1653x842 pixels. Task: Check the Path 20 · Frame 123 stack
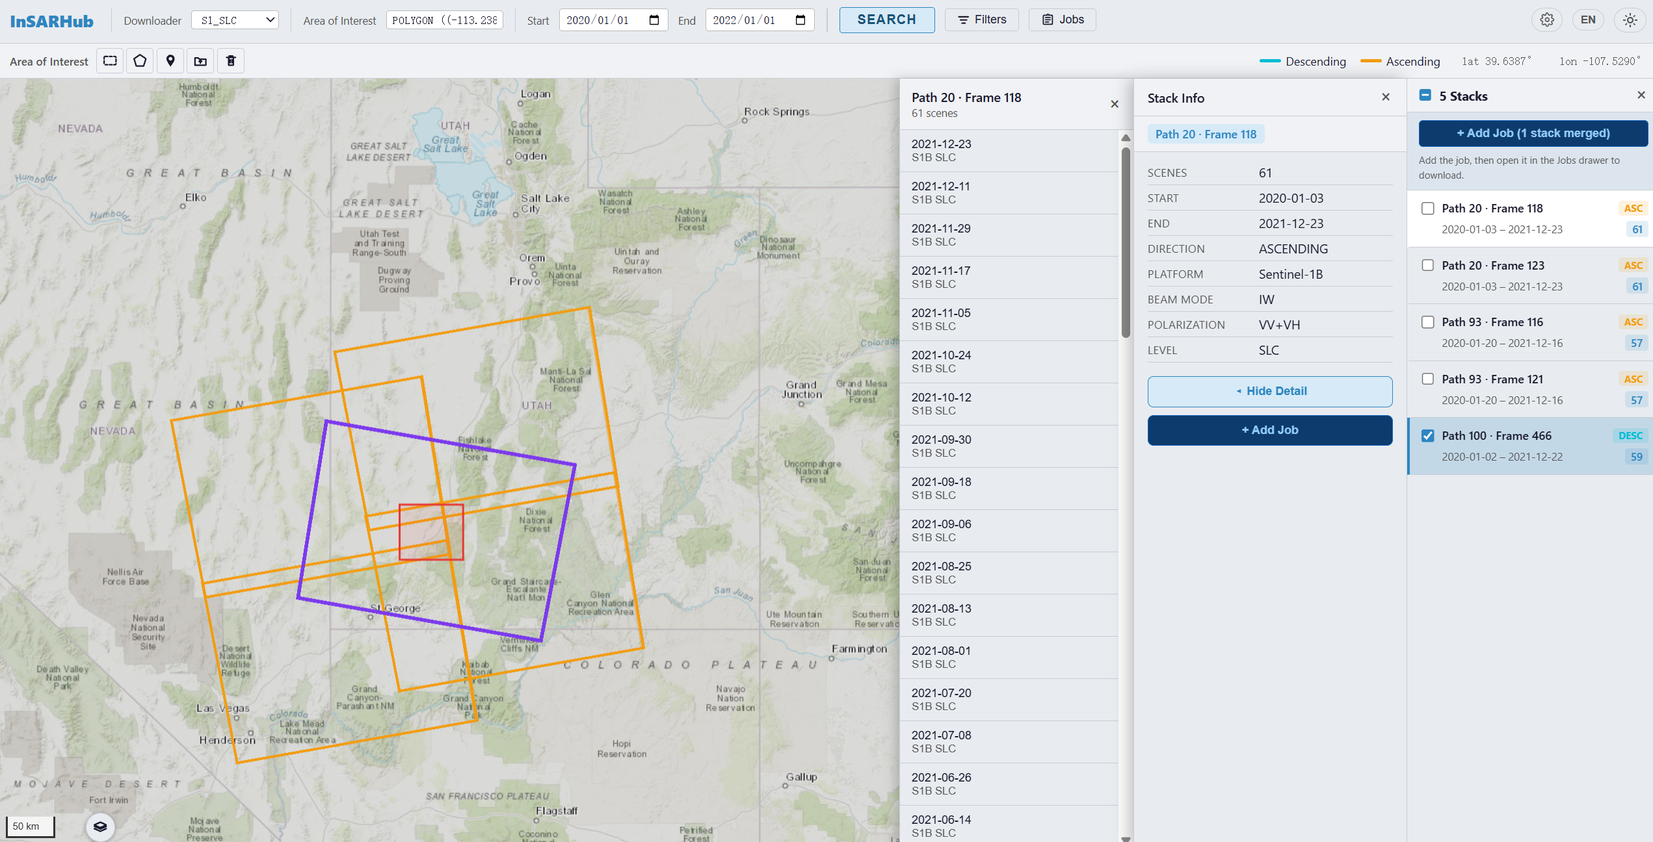pyautogui.click(x=1428, y=265)
